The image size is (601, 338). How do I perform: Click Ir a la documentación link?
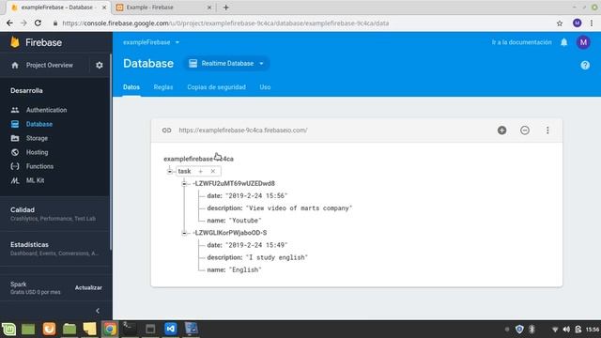(x=522, y=42)
